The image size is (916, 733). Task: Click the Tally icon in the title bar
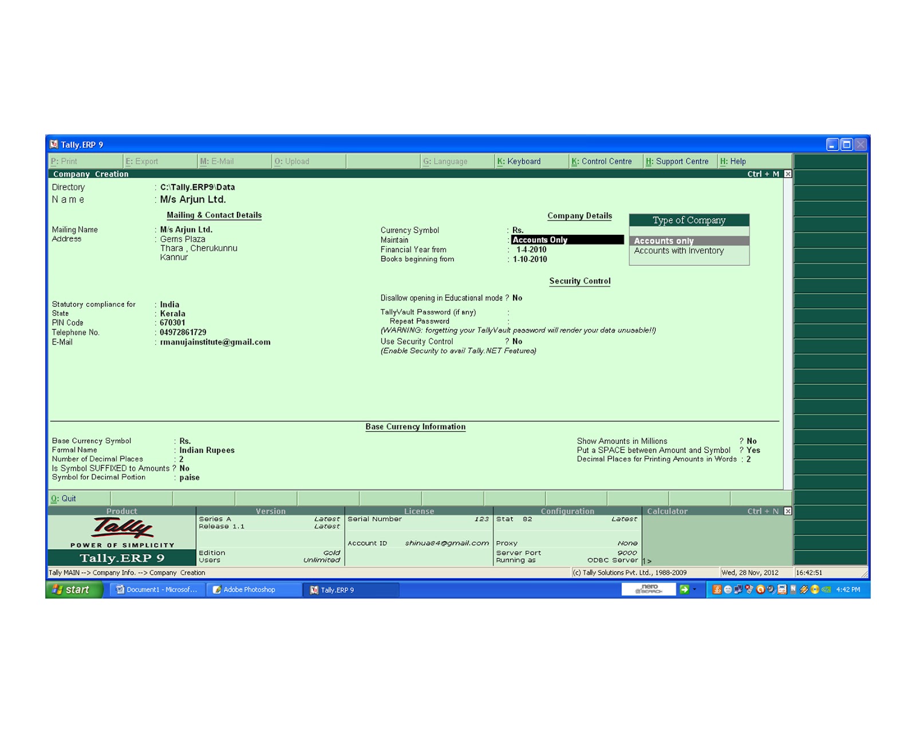54,144
